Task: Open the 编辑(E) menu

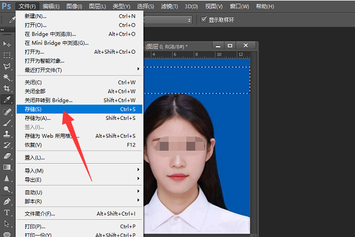Action: point(51,7)
